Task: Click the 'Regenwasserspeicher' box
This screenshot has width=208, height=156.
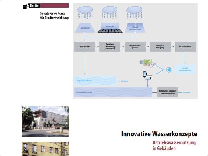Action: tap(135, 47)
